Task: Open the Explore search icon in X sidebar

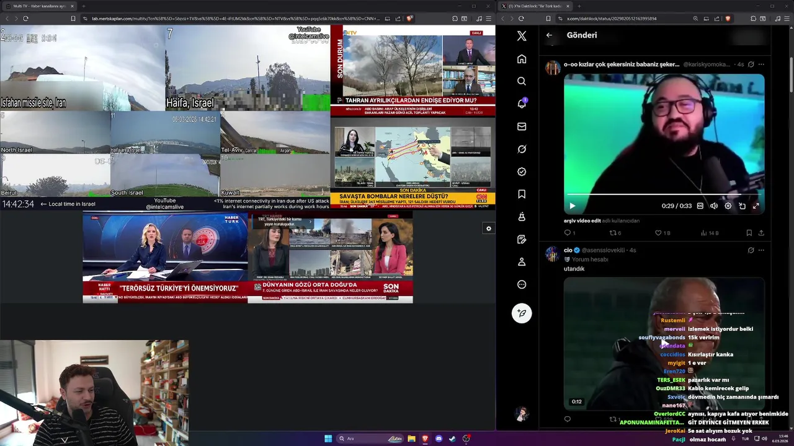Action: (522, 81)
